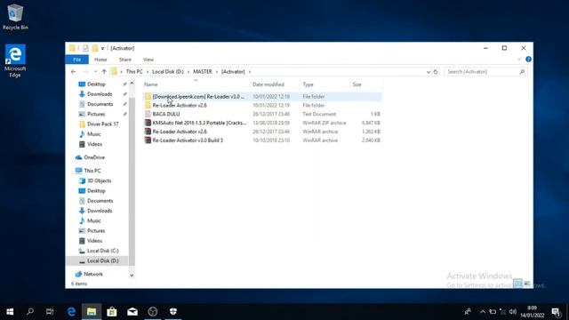Screen dimensions: 569x320
Task: Select Local Disk (D:) breadcrumb
Action: point(168,72)
